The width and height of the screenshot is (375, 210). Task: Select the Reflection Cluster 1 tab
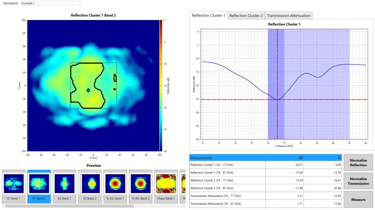pyautogui.click(x=209, y=15)
